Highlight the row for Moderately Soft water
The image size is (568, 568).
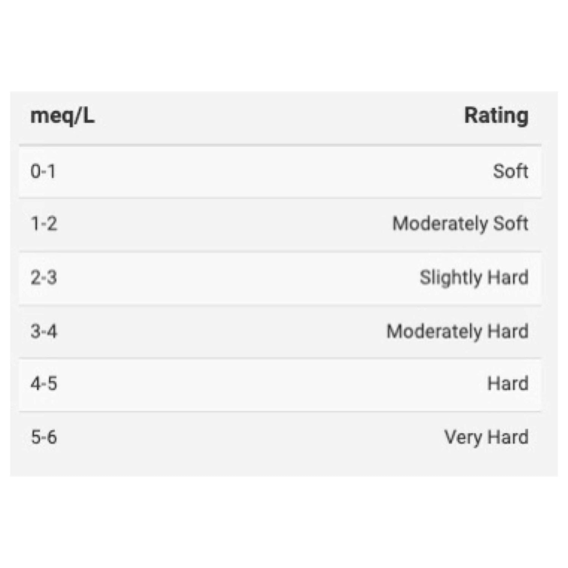click(280, 224)
